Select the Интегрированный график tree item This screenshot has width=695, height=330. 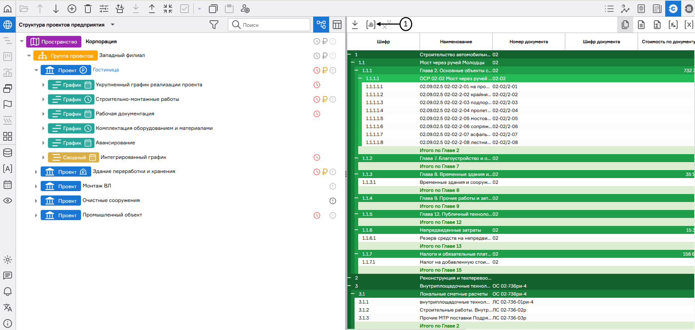click(133, 157)
